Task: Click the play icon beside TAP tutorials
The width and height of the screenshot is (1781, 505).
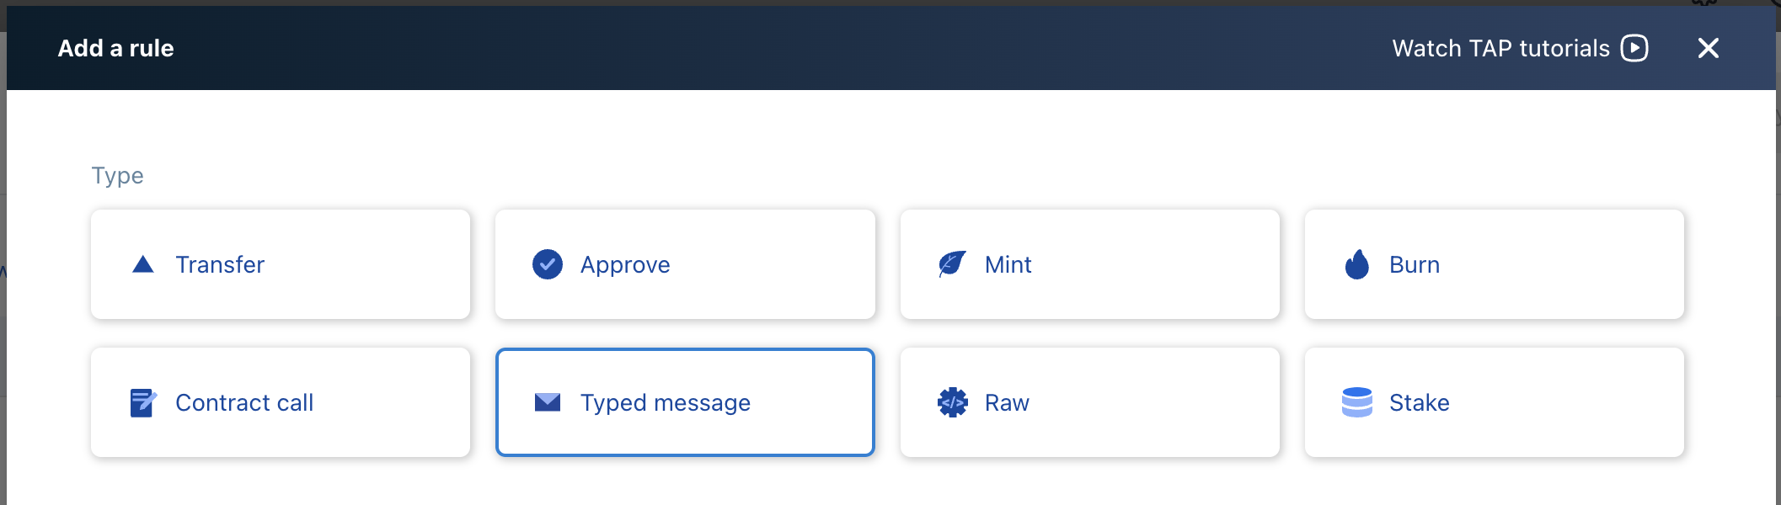Action: click(x=1634, y=48)
